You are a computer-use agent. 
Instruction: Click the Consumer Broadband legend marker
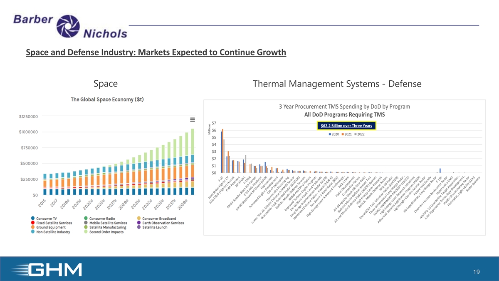tap(138, 219)
